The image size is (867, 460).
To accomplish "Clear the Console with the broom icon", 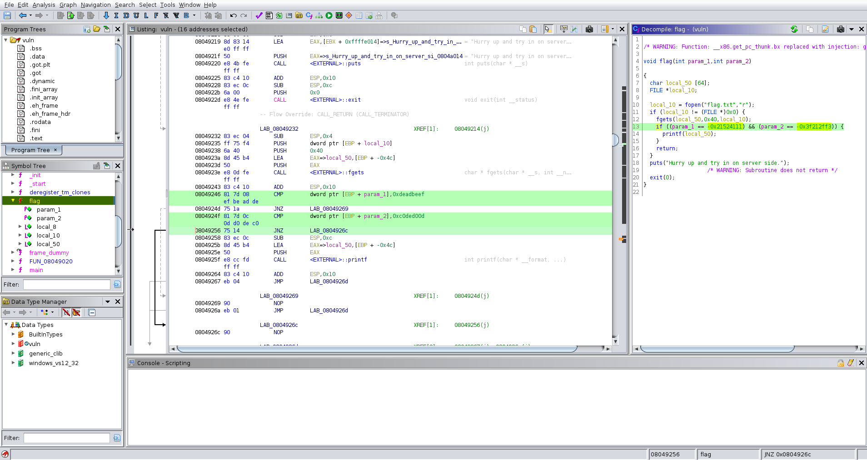I will point(851,363).
